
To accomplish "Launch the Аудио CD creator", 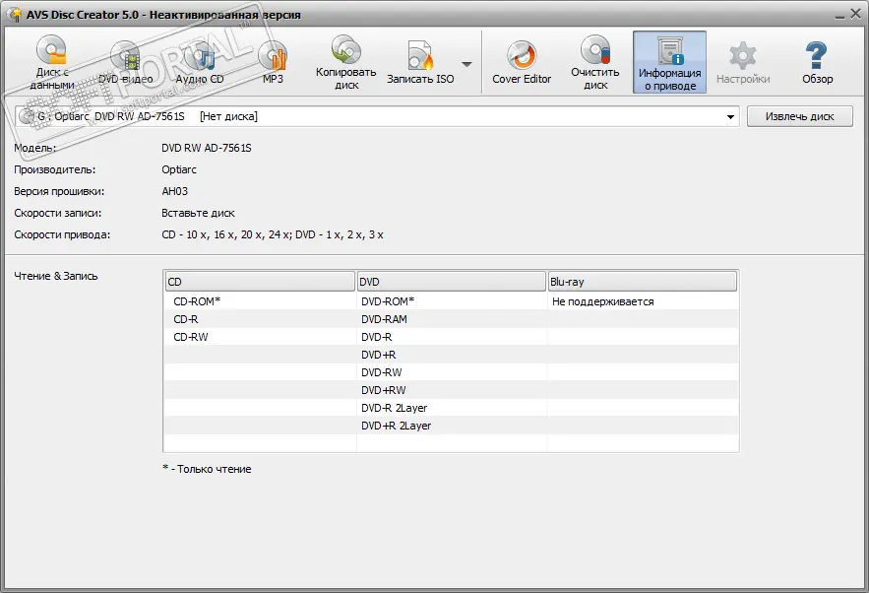I will (x=200, y=62).
